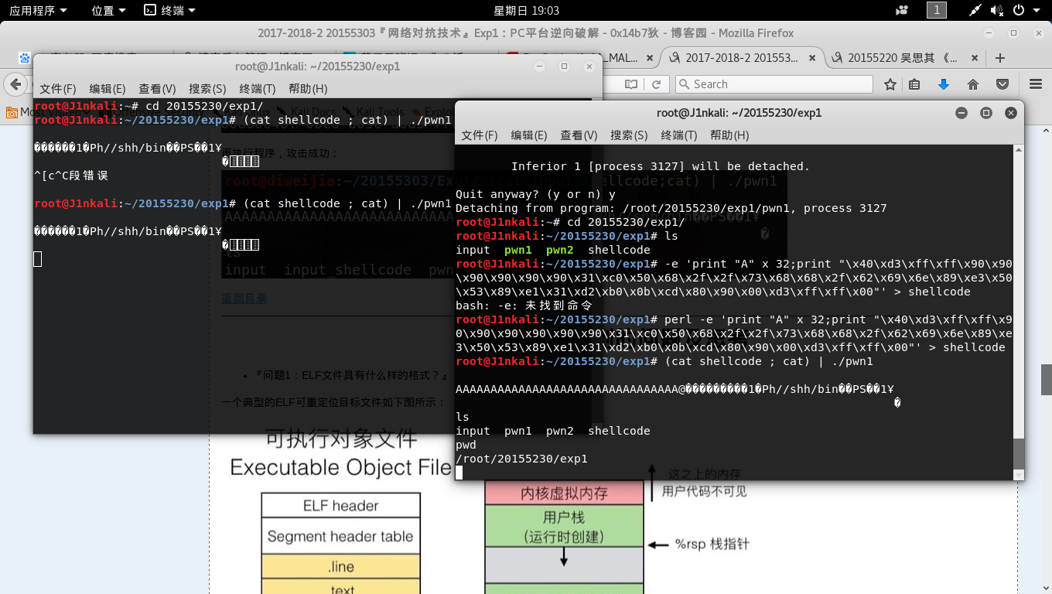Close the _MAL... tab

(x=648, y=58)
